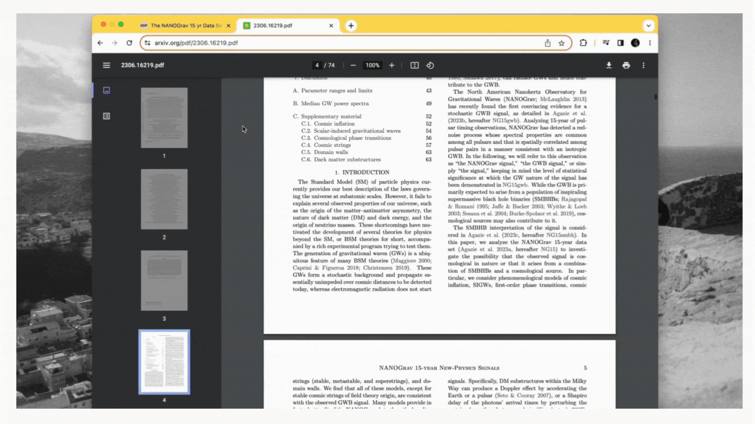Rotate the PDF counterclockwise

pyautogui.click(x=430, y=65)
